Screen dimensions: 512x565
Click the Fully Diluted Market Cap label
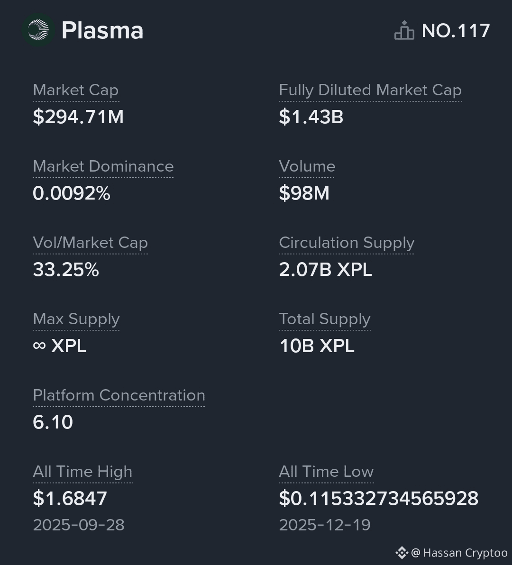(x=370, y=90)
